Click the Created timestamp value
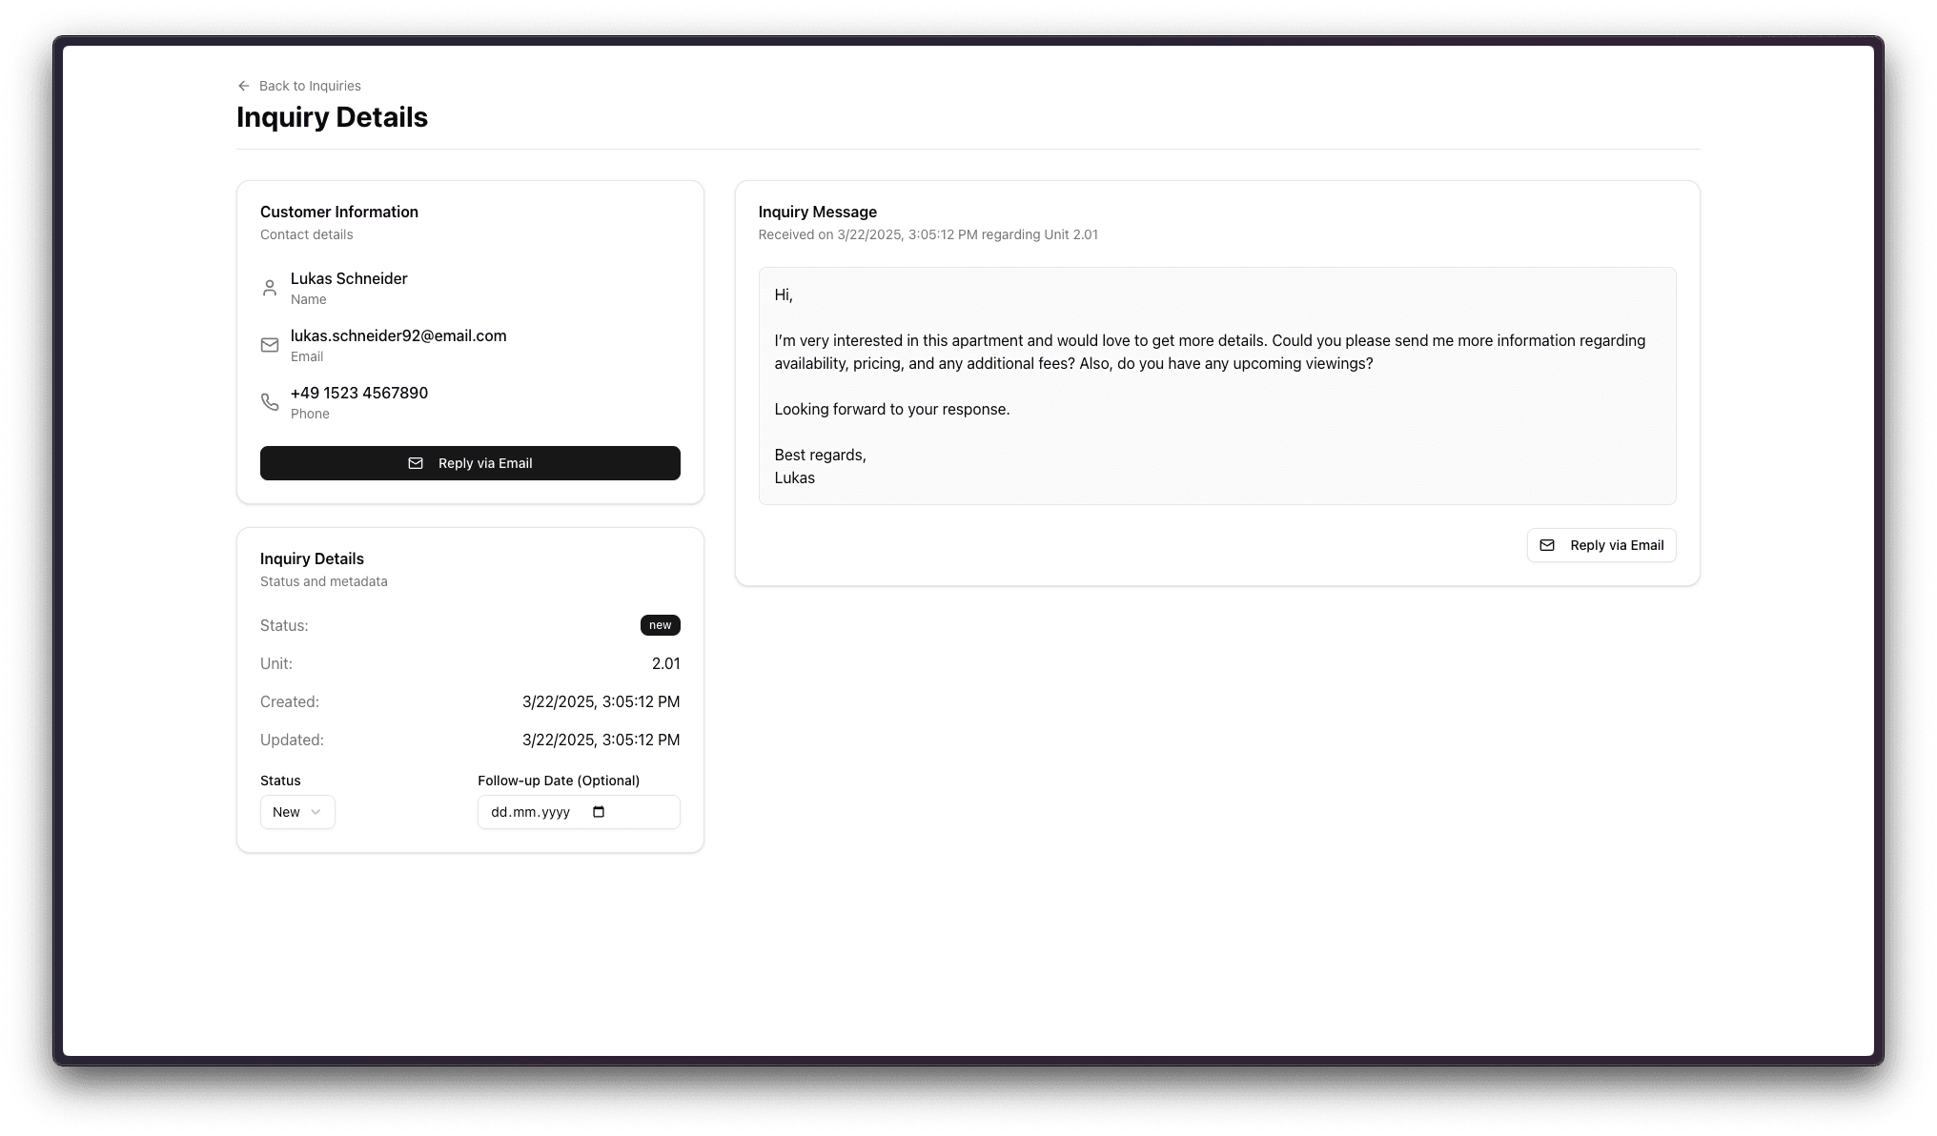Viewport: 1937px width, 1136px height. tap(601, 701)
